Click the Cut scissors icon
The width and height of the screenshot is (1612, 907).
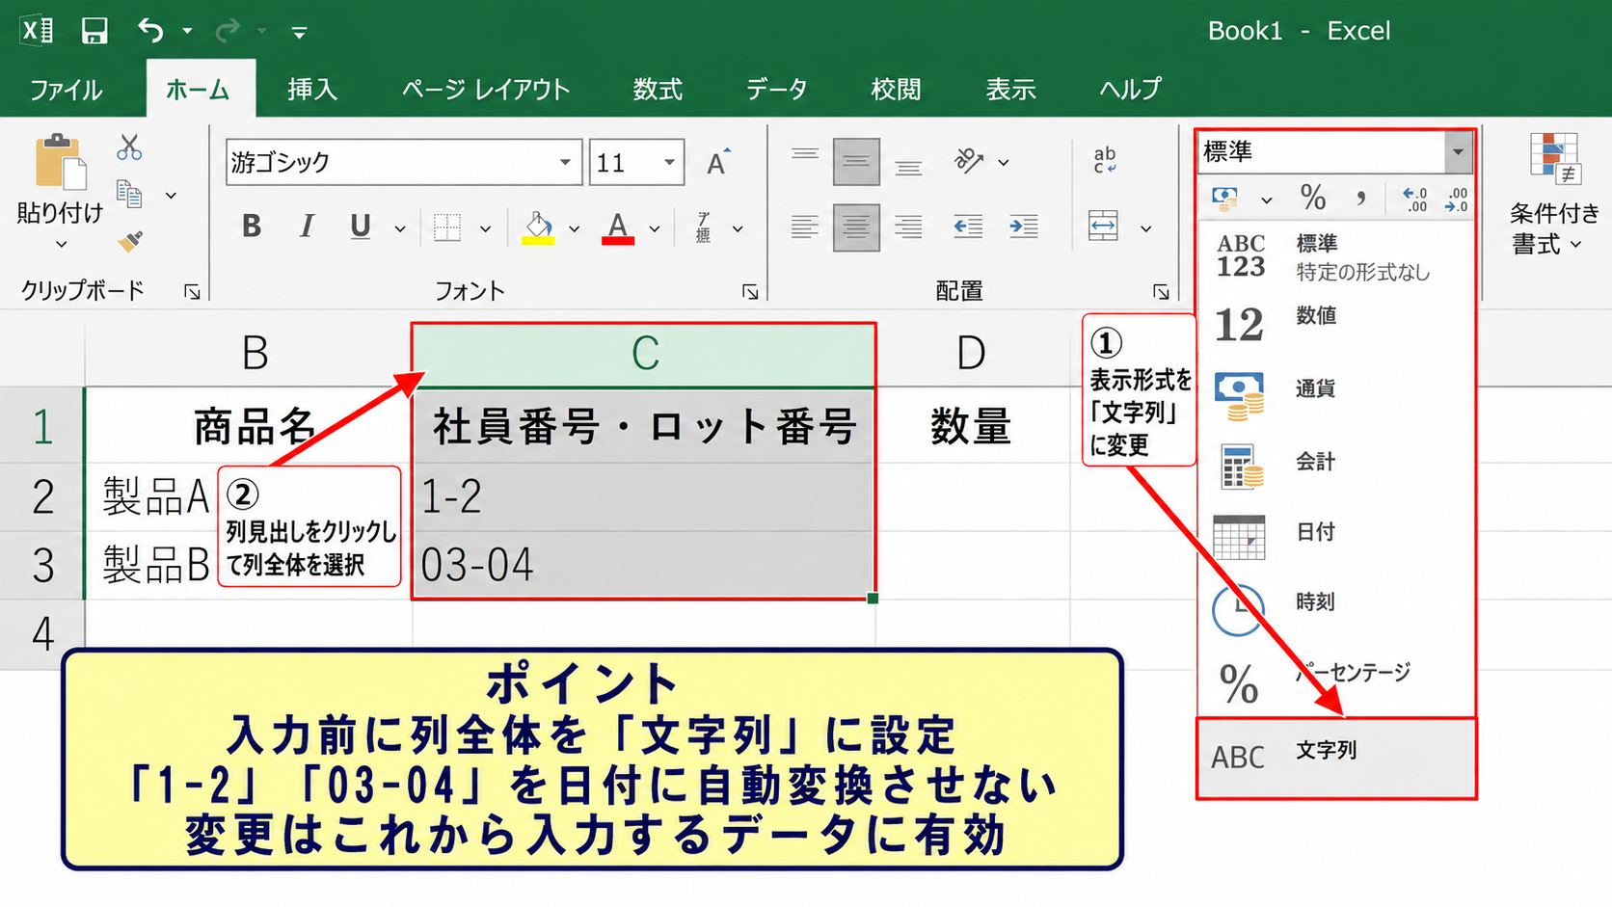pos(129,147)
